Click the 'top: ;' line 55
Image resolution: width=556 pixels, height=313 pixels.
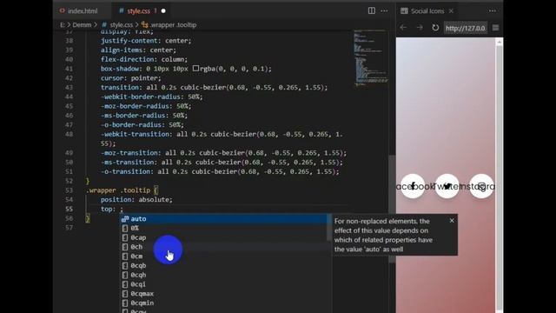coord(112,209)
